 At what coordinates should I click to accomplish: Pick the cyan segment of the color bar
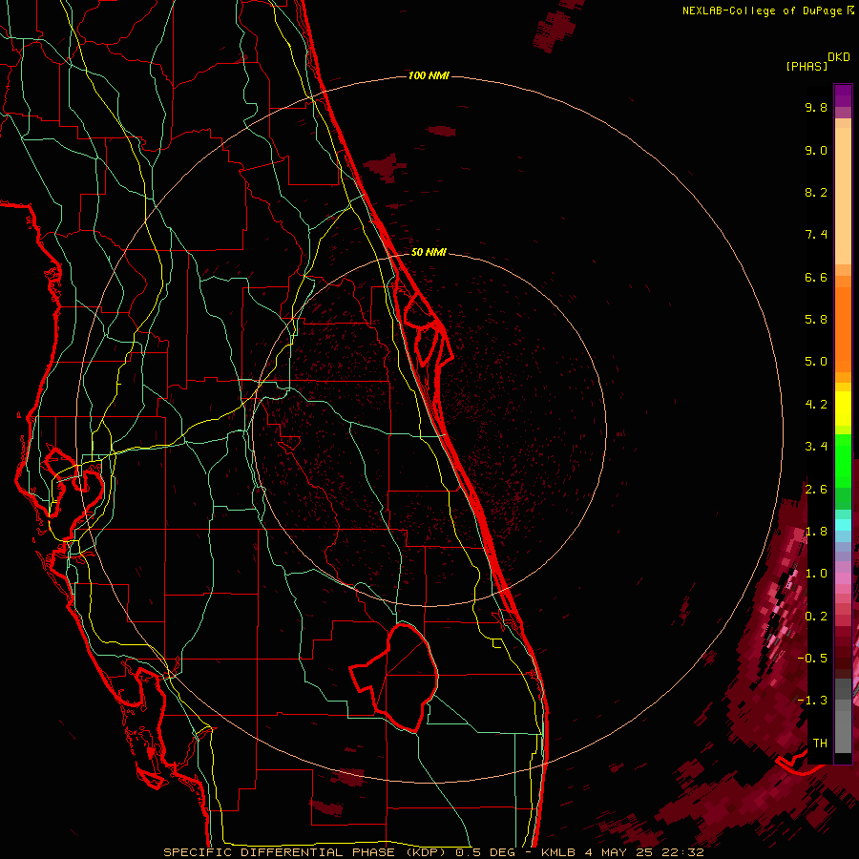tap(843, 525)
